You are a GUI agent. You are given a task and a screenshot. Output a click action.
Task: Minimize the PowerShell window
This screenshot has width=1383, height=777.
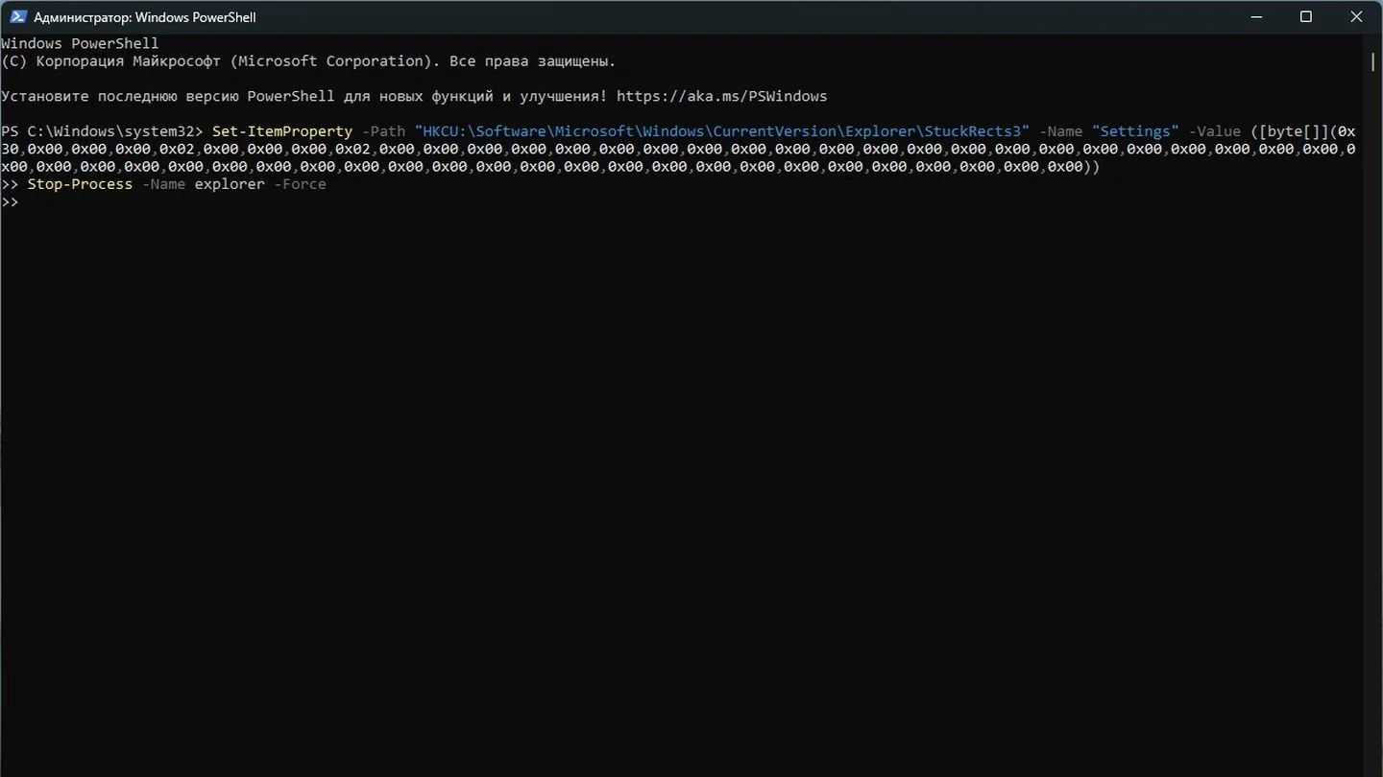click(1257, 16)
